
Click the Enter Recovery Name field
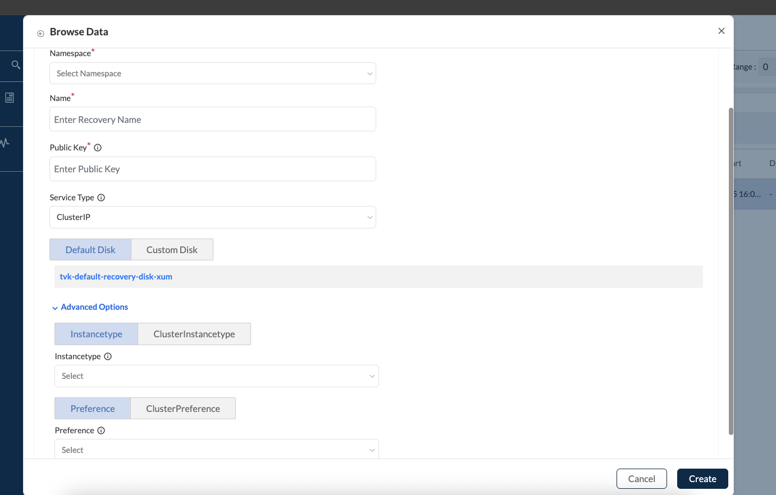click(x=212, y=120)
